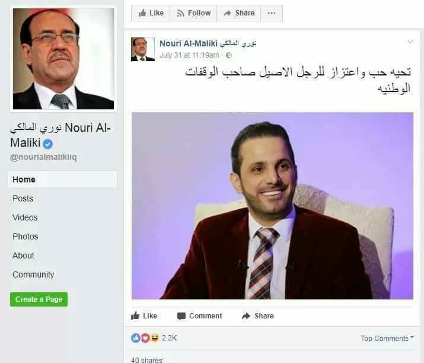The height and width of the screenshot is (363, 424).
Task: Select the Home sidebar tab
Action: (63, 179)
